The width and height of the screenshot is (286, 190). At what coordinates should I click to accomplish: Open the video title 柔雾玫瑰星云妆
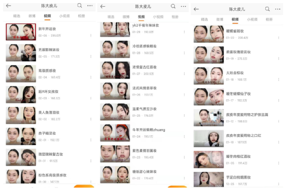[238, 52]
